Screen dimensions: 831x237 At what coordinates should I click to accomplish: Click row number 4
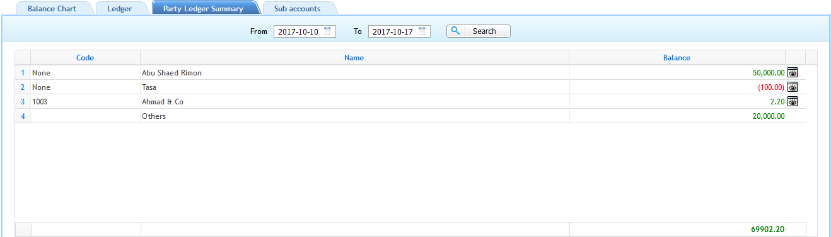click(23, 116)
